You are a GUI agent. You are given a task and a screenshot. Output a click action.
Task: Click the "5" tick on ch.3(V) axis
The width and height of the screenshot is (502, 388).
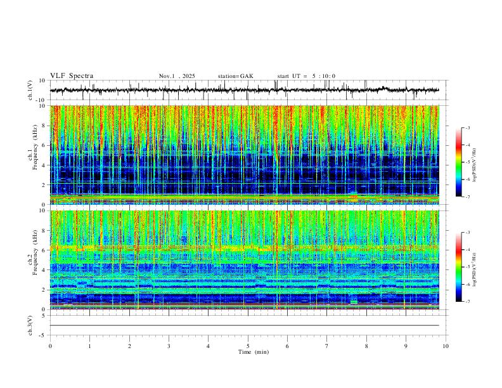click(x=44, y=316)
